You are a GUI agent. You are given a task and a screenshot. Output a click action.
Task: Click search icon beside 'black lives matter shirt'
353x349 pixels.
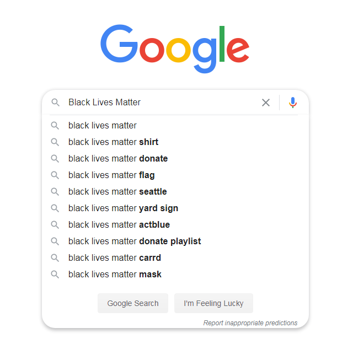coord(55,142)
